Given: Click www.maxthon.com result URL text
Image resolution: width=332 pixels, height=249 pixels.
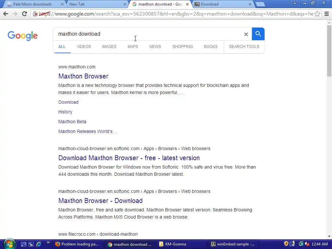Looking at the screenshot, I should tap(77, 67).
